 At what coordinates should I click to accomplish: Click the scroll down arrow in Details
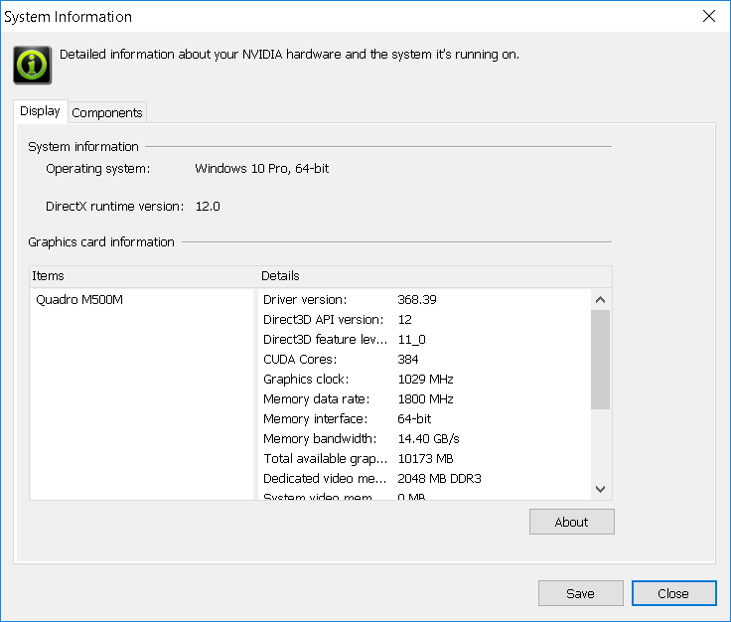click(600, 489)
